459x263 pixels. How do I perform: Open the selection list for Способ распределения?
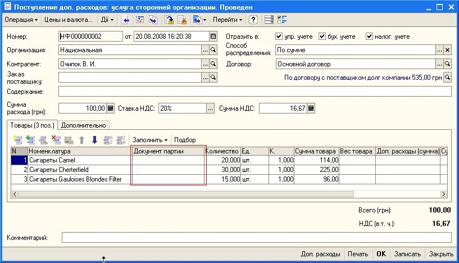pos(439,50)
